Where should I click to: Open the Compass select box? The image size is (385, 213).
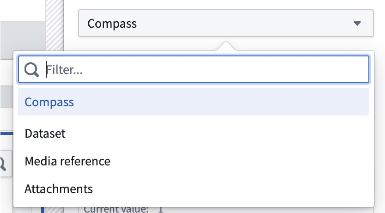pyautogui.click(x=226, y=23)
